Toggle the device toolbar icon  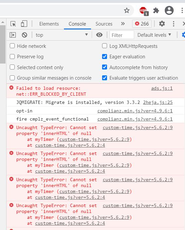[24, 24]
